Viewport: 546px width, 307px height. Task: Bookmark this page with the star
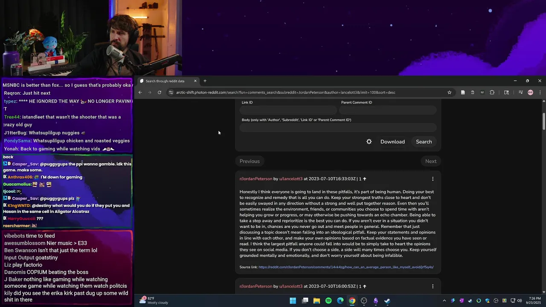click(449, 93)
